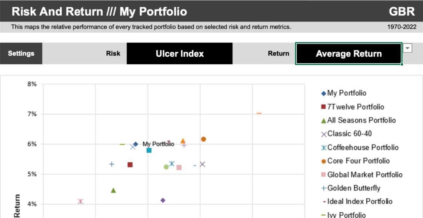Image resolution: width=423 pixels, height=218 pixels.
Task: Open the Average Return dropdown arrow
Action: click(408, 48)
